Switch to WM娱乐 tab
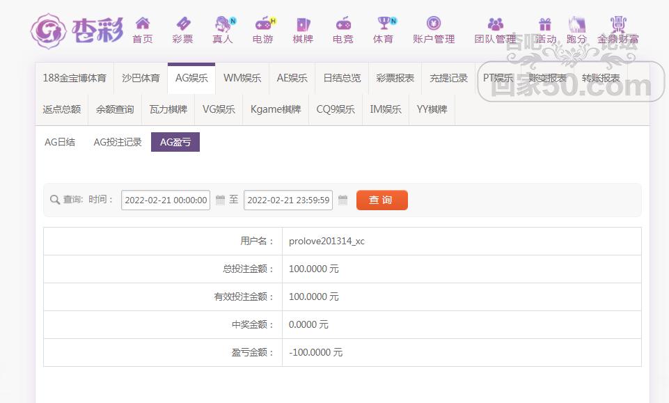Screen dimensions: 669x403 (242, 78)
